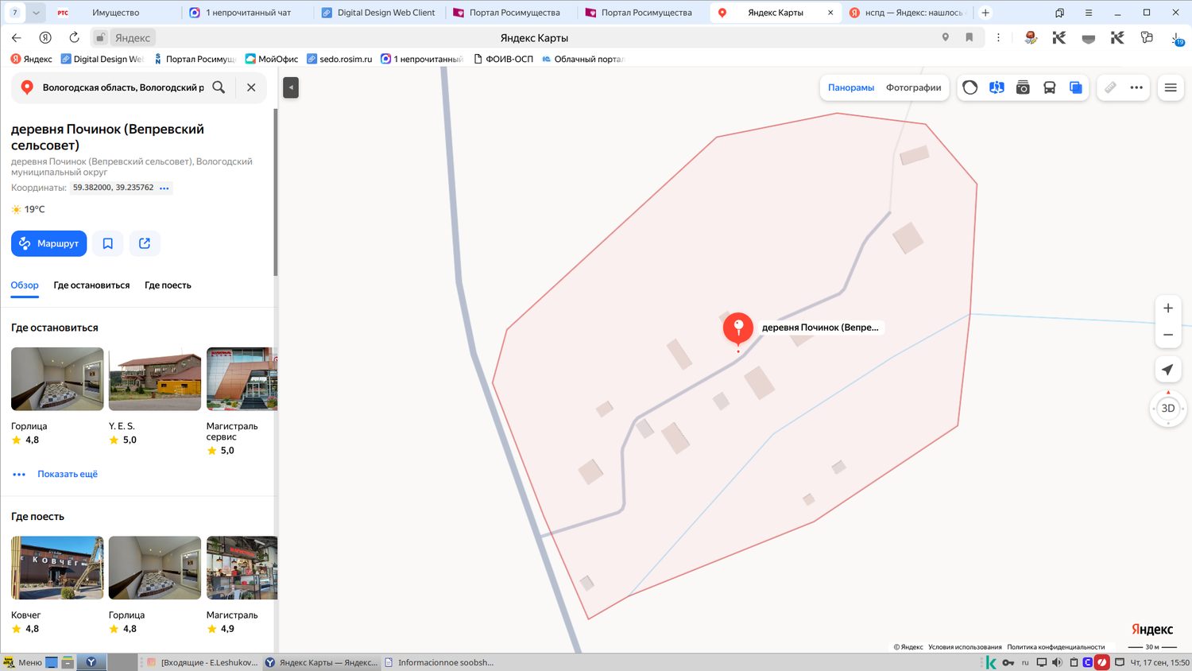Open the Informacionnoe soobsh... taskbar item

tap(439, 662)
